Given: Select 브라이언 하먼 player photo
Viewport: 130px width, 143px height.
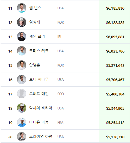Looking at the screenshot, I should point(22,137).
